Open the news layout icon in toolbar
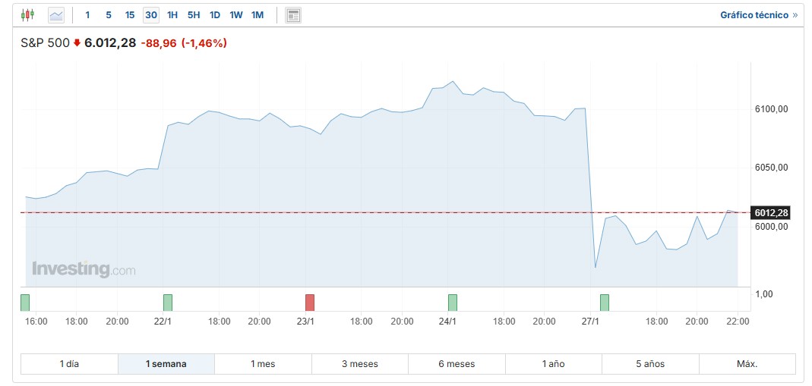 pos(293,14)
